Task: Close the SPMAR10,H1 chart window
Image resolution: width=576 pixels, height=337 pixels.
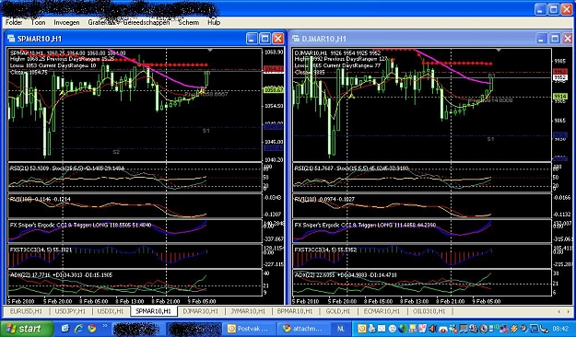Action: (x=278, y=39)
